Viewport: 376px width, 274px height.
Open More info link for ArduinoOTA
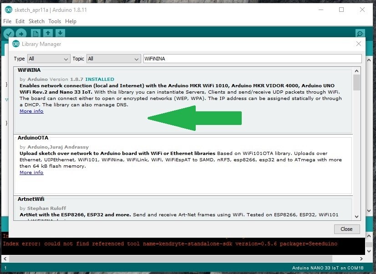tap(31, 172)
